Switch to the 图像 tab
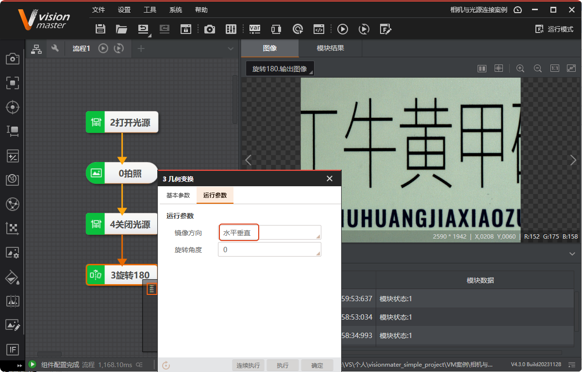 (x=270, y=48)
